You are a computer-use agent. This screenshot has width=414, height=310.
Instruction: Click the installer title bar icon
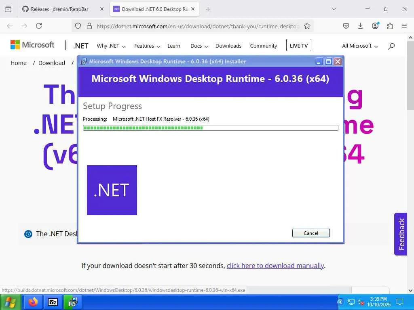pyautogui.click(x=83, y=61)
